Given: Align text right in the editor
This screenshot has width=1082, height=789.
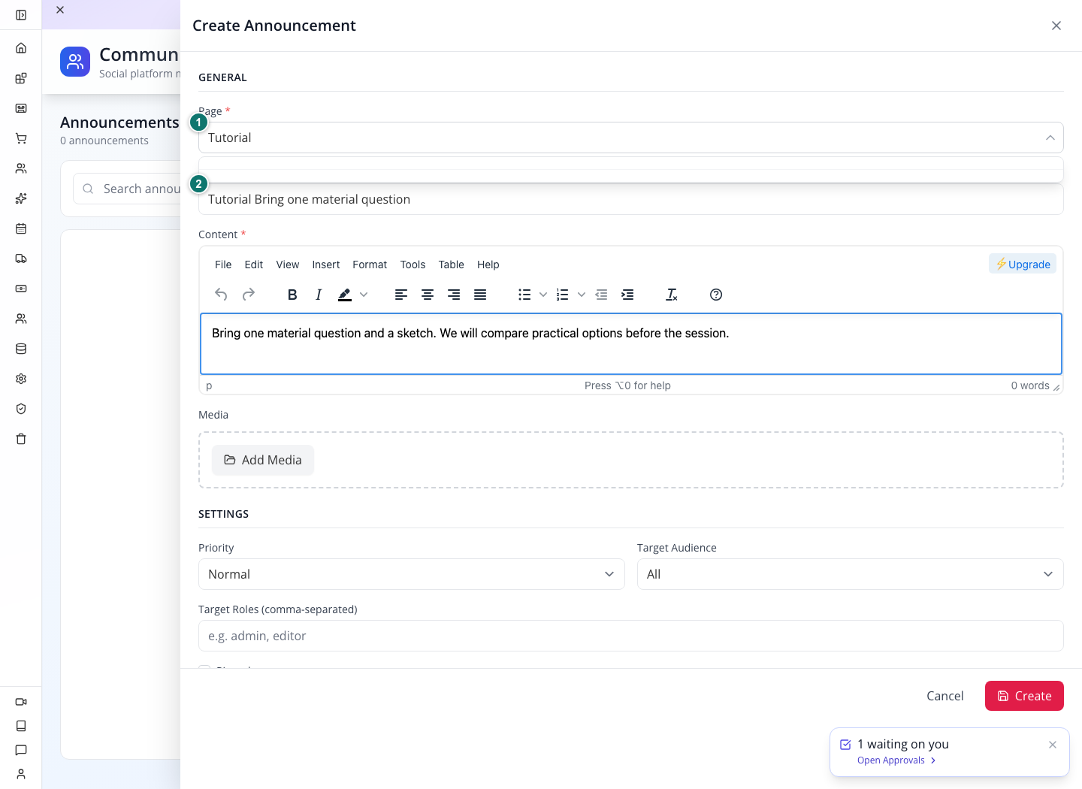Looking at the screenshot, I should coord(454,295).
